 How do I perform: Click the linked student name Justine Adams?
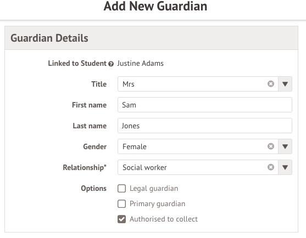pos(140,64)
